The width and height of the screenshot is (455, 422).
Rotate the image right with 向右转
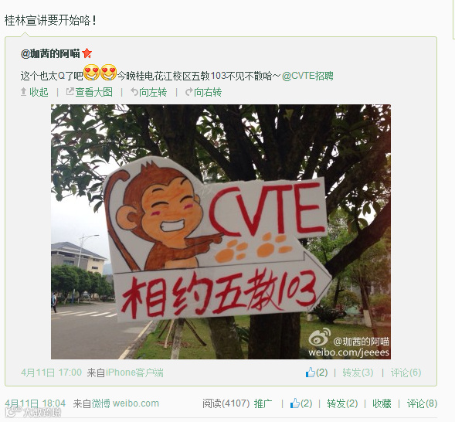pos(203,92)
